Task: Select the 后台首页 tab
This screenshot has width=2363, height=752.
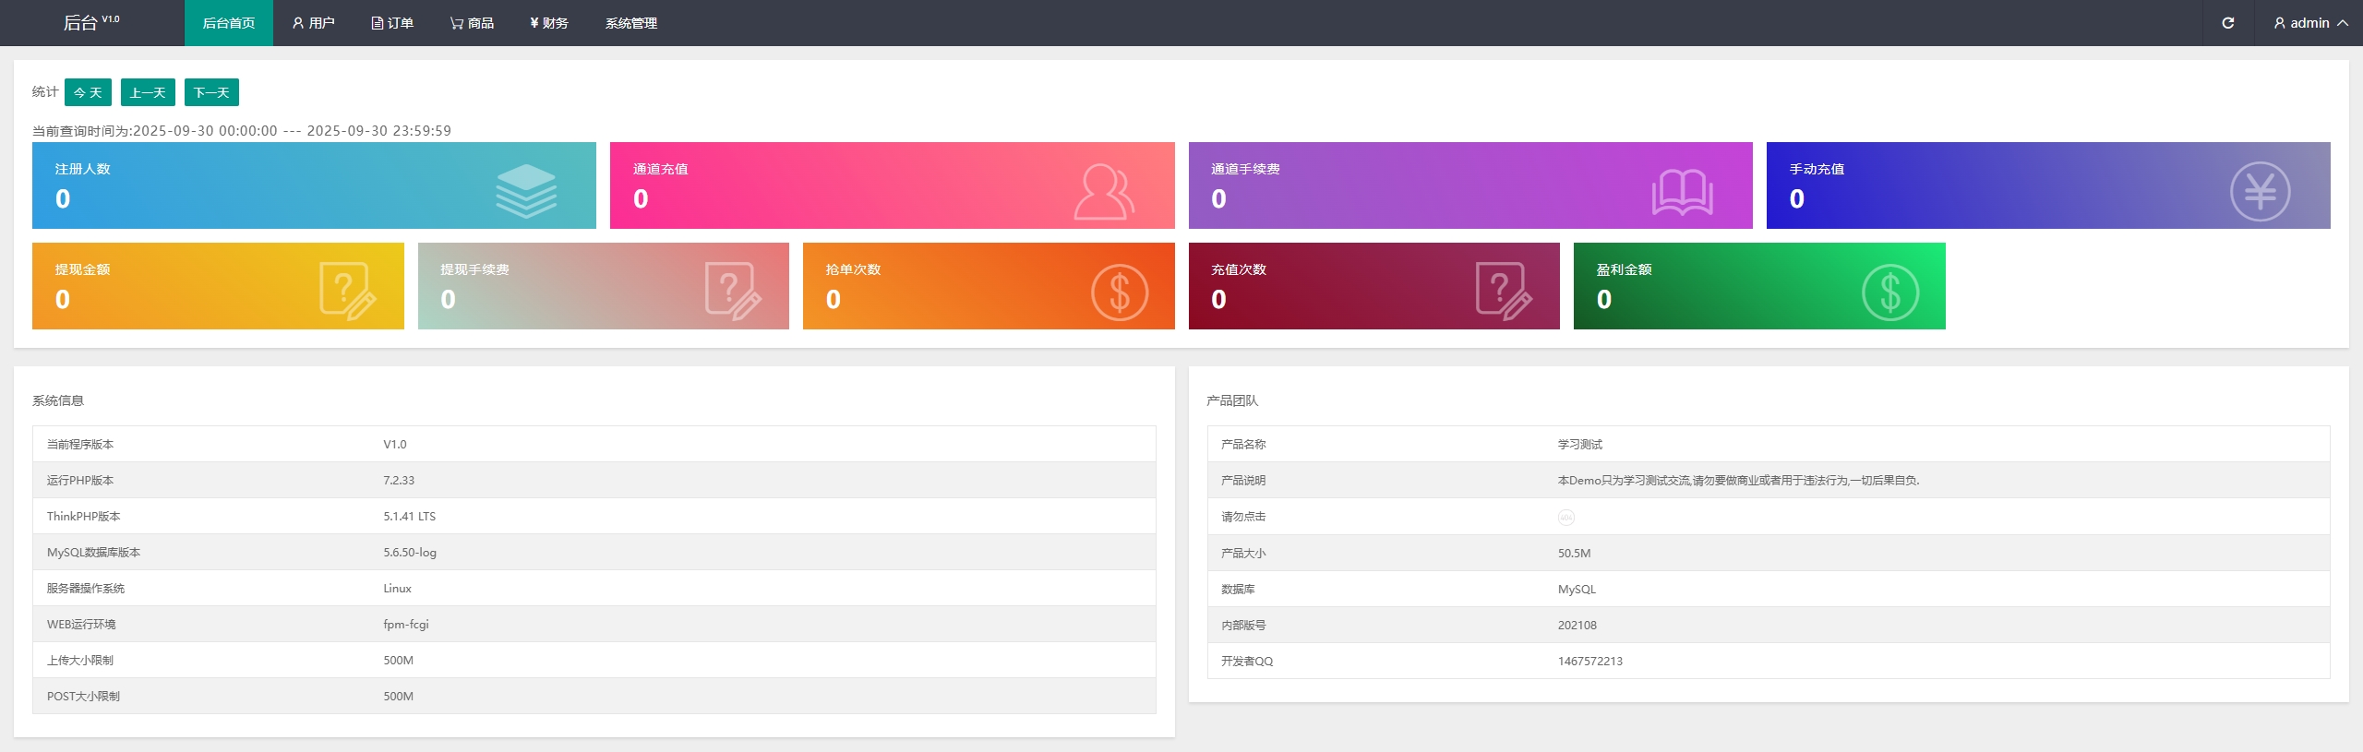Action: point(228,23)
